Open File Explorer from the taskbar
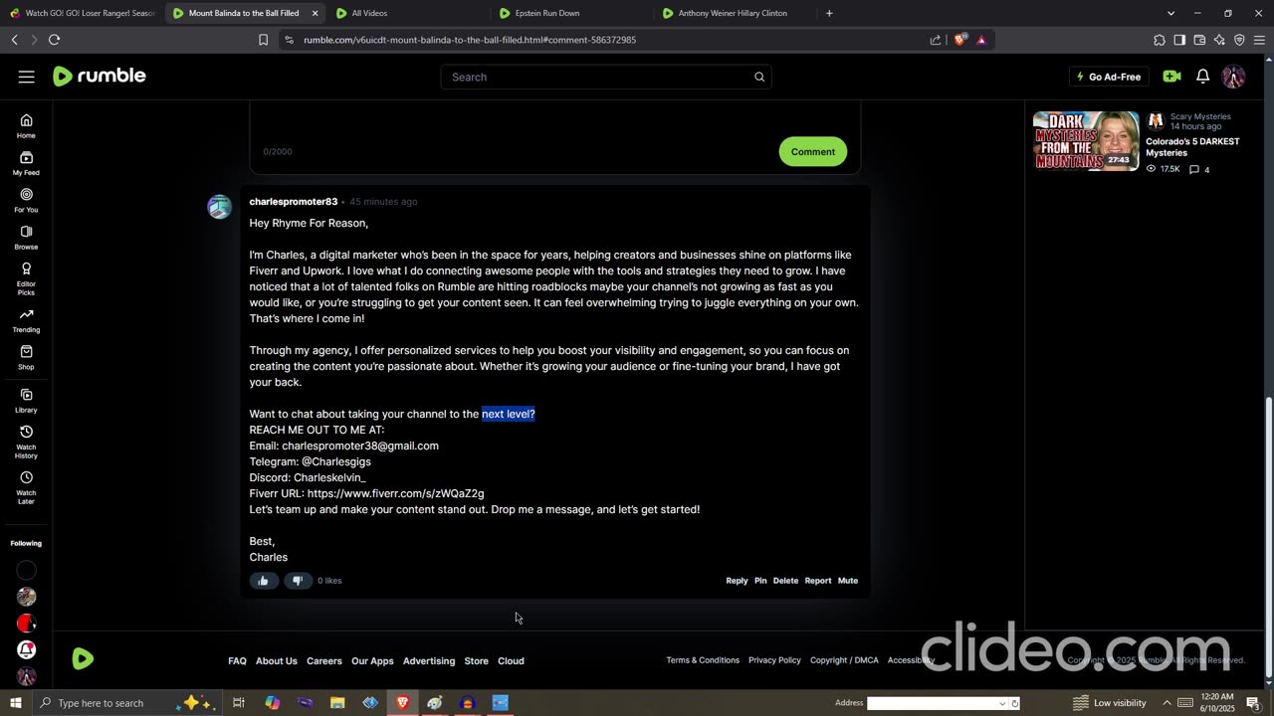 (x=337, y=703)
